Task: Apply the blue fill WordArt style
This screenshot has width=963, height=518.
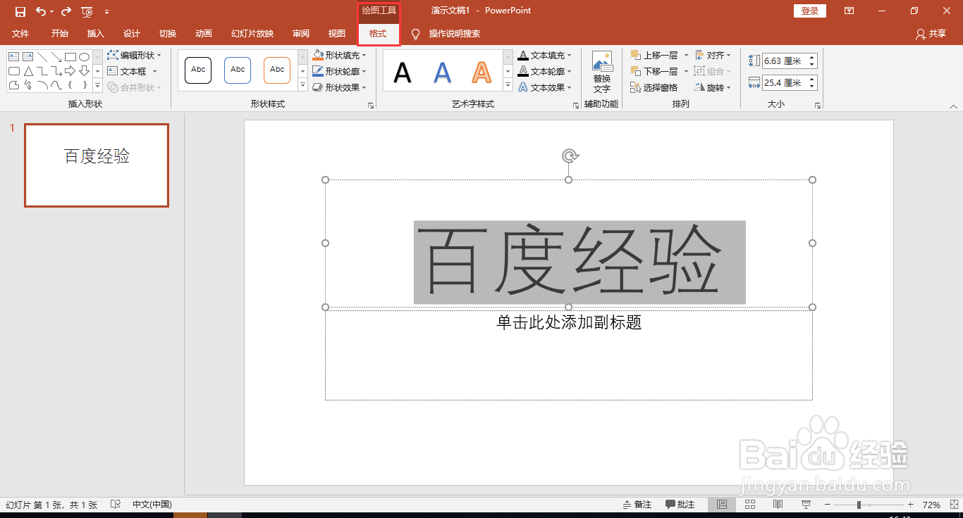Action: pos(442,72)
